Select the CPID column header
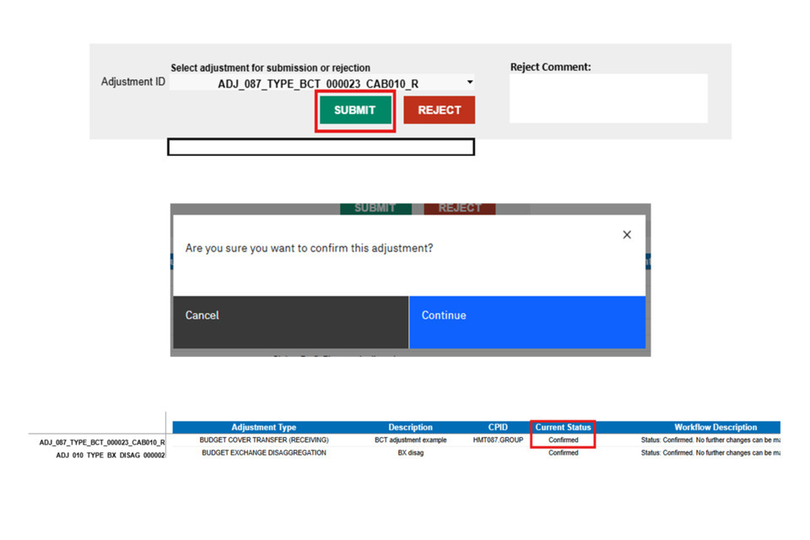Screen dimensions: 810x540 click(x=498, y=428)
